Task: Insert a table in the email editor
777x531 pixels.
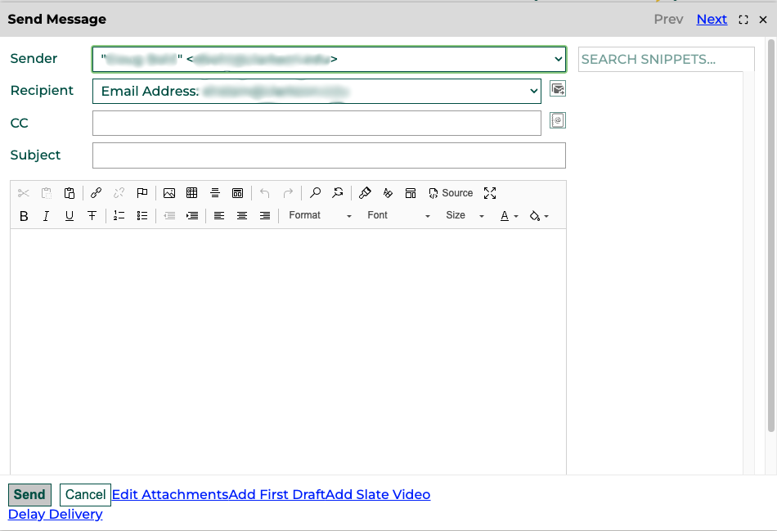Action: pos(192,193)
